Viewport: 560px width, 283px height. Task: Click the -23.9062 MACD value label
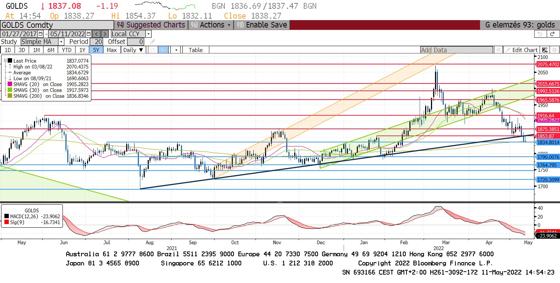[548, 236]
